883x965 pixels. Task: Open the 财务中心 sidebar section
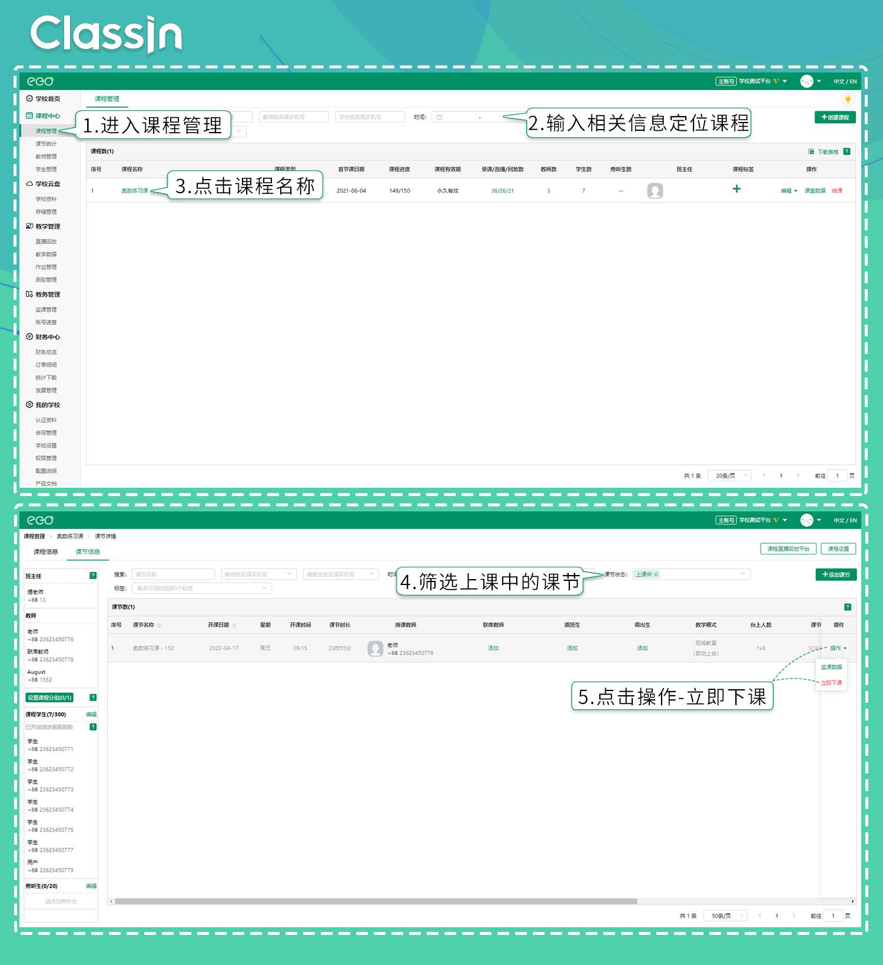[x=43, y=337]
